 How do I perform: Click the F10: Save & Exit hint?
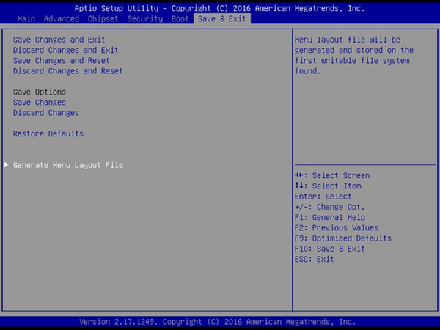click(x=329, y=249)
